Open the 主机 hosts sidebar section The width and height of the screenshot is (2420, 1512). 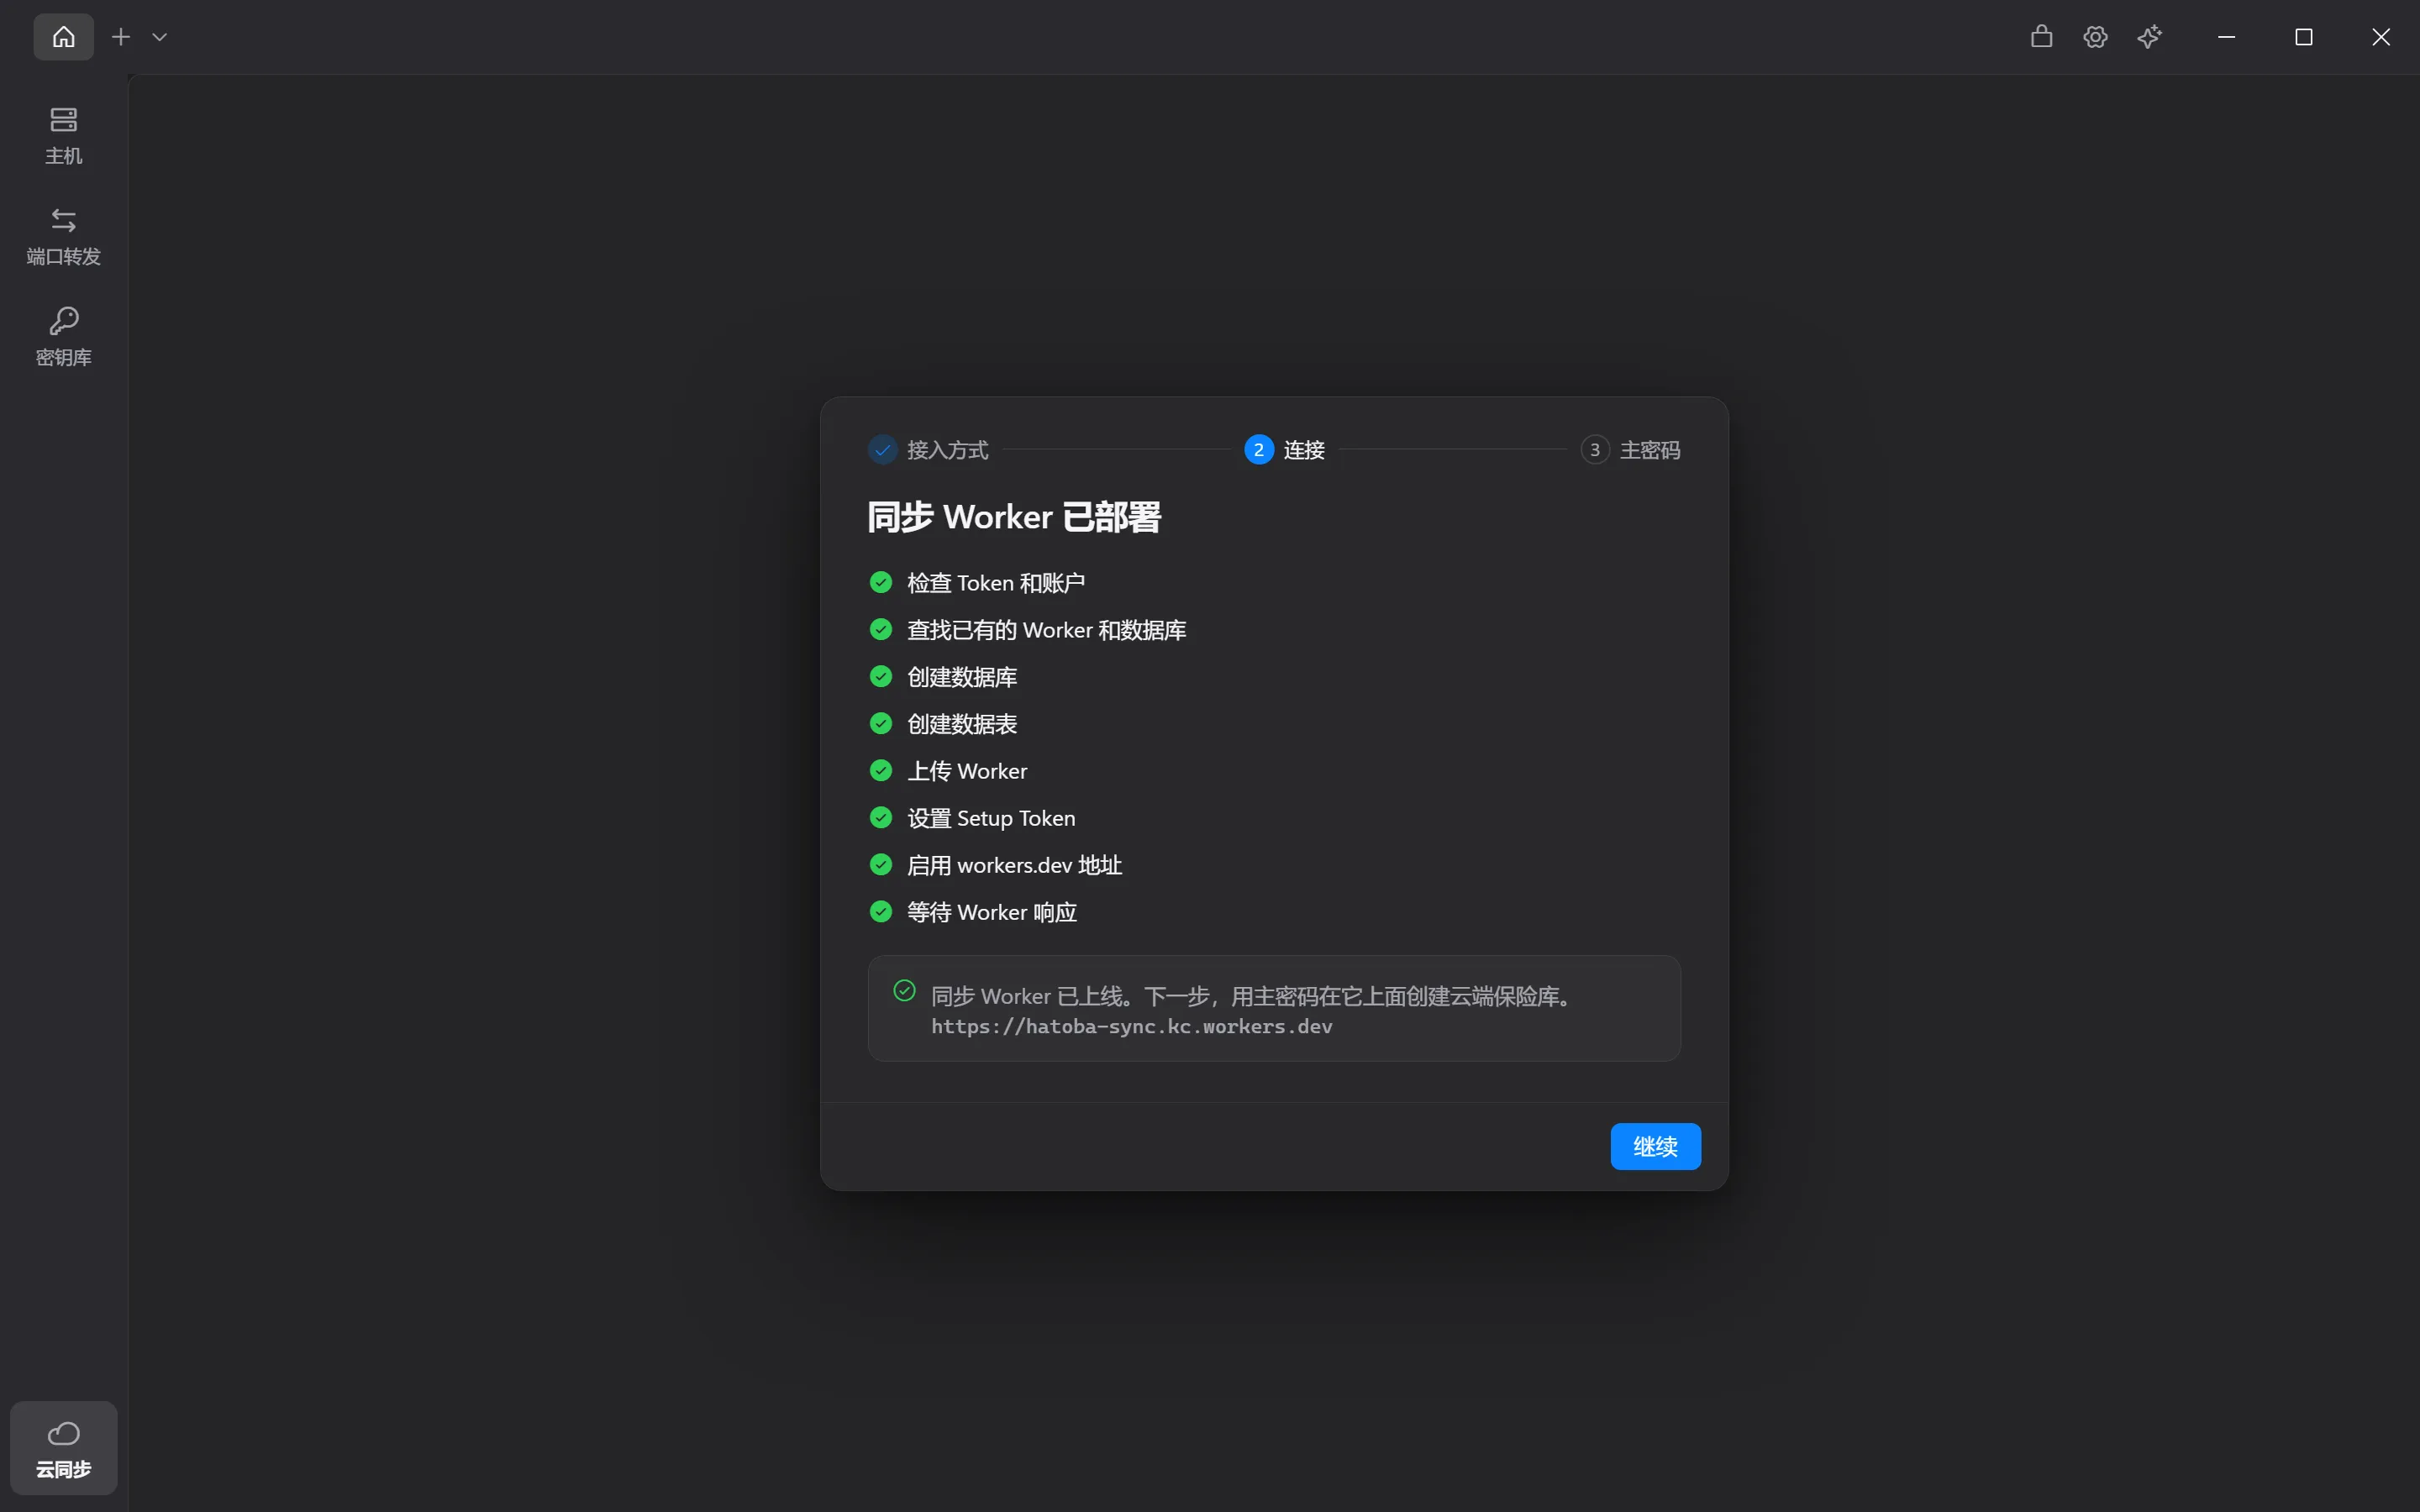point(63,136)
